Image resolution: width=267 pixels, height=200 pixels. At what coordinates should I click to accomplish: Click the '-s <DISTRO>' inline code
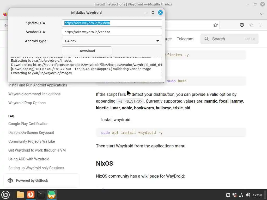click(x=130, y=101)
